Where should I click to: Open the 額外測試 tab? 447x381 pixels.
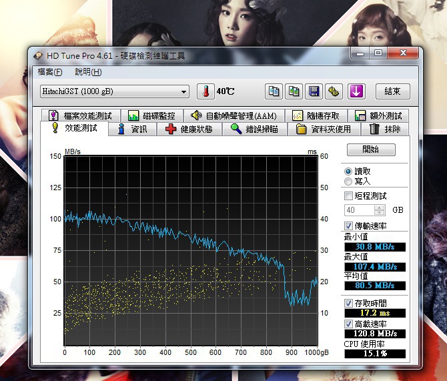[x=378, y=115]
